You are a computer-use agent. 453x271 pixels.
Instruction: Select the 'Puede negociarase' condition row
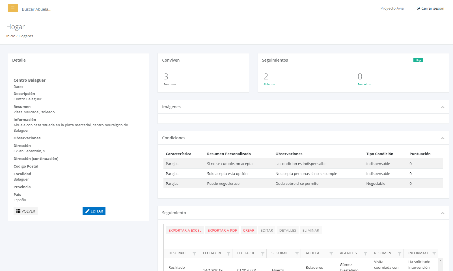click(303, 184)
